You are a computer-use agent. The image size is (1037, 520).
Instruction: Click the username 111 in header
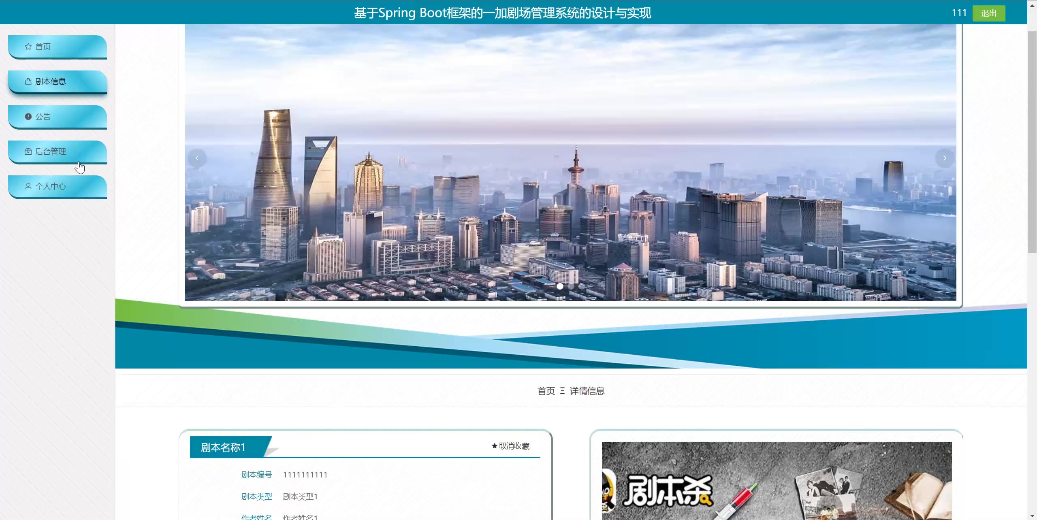[x=959, y=13]
